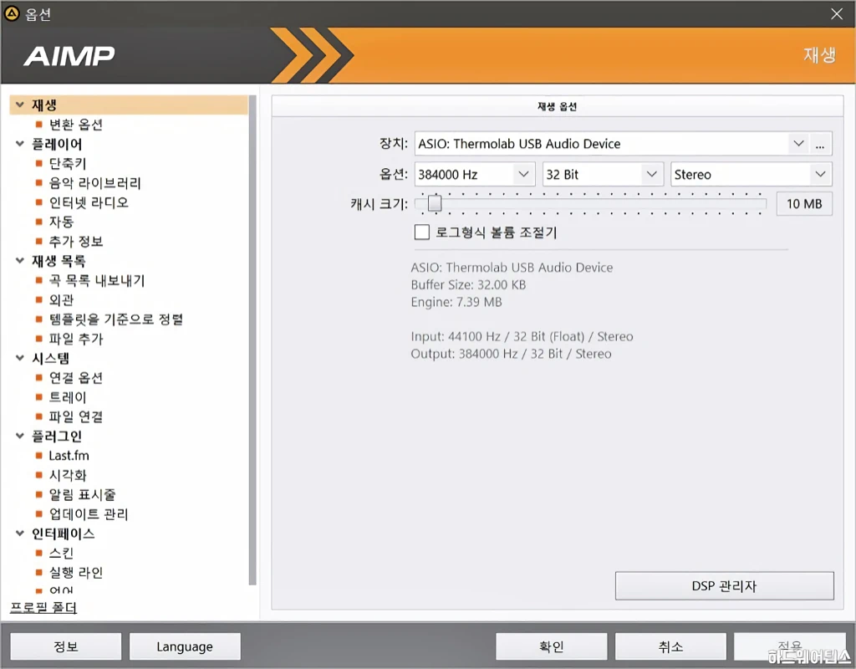Select the 플레이어 category label
The height and width of the screenshot is (669, 856).
coord(57,144)
